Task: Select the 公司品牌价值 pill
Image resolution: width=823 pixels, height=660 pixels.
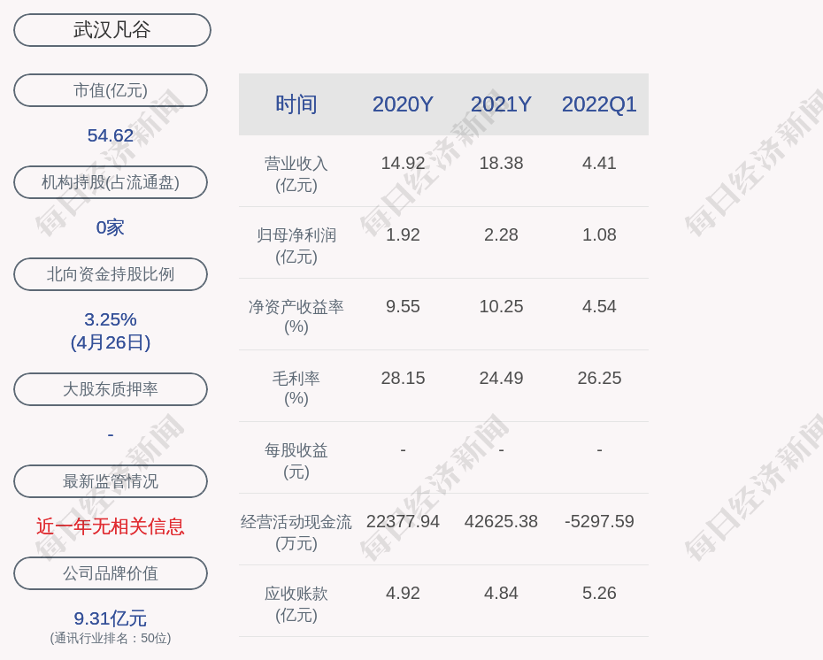Action: (111, 573)
